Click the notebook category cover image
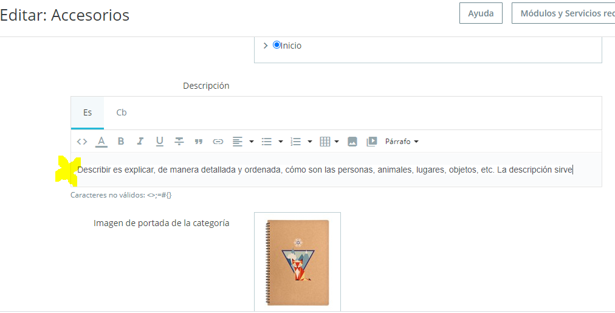Screen dimensions: 615x313 297,263
